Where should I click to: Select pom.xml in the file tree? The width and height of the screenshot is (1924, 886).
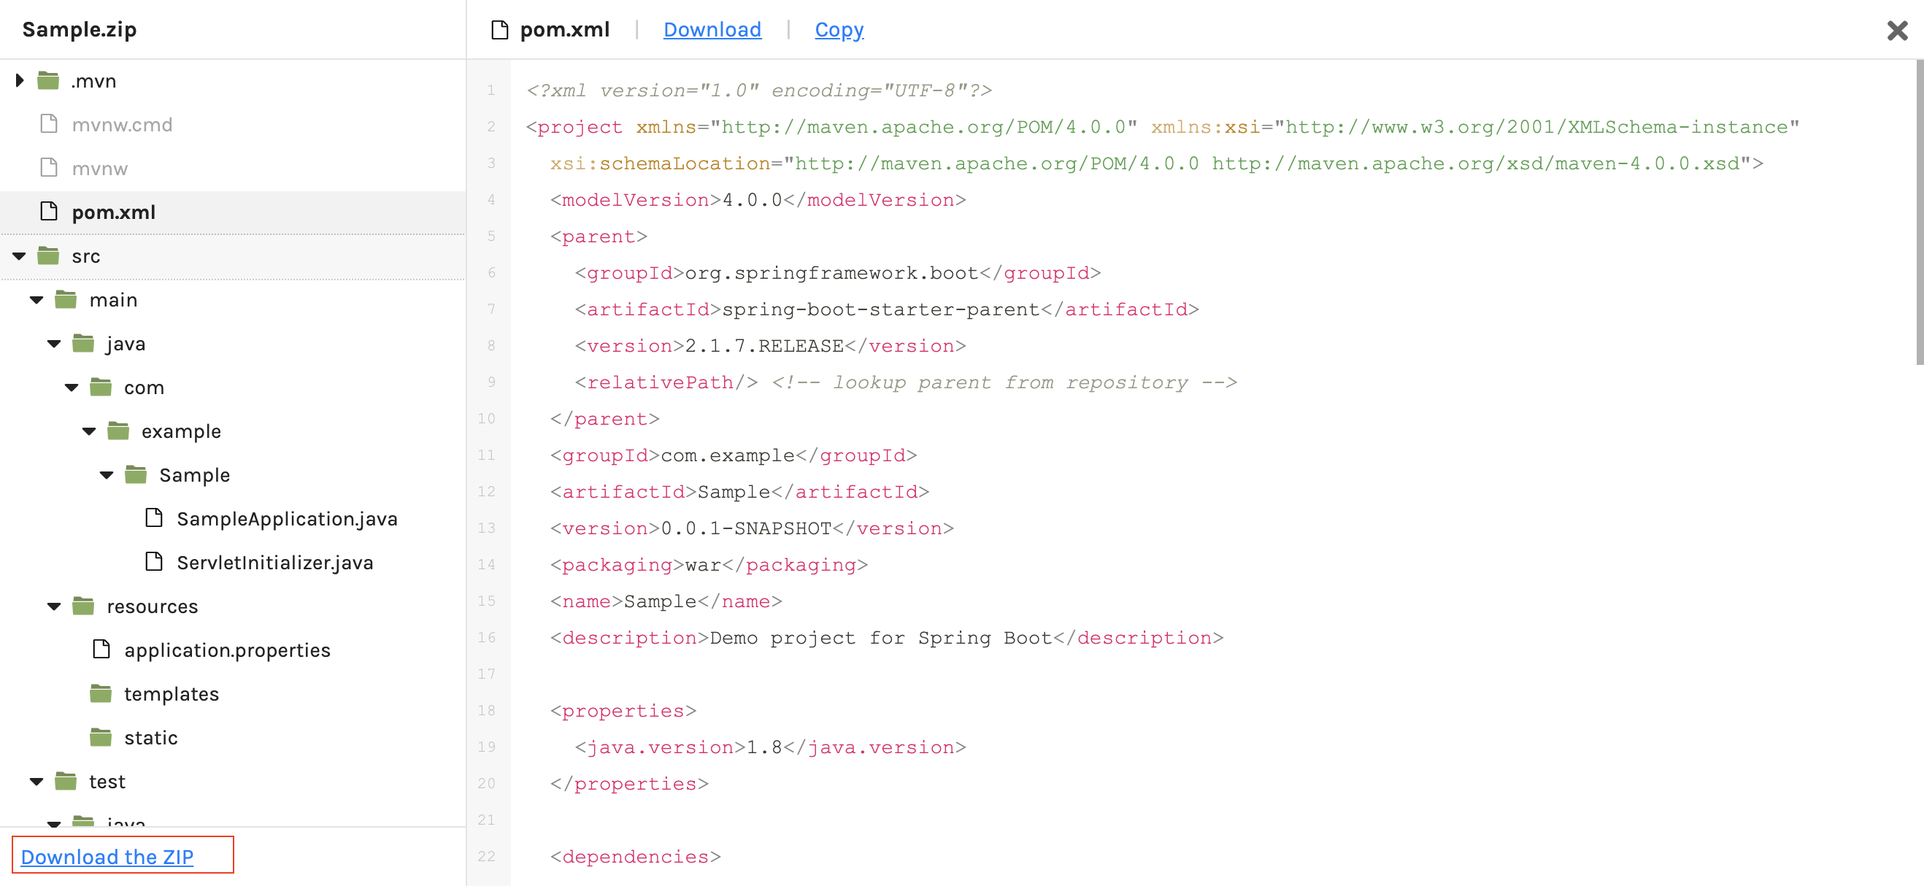pyautogui.click(x=114, y=212)
